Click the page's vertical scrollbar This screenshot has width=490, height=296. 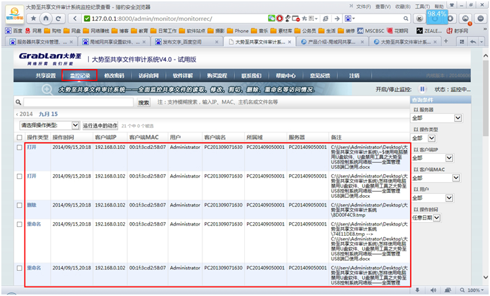(x=485, y=169)
